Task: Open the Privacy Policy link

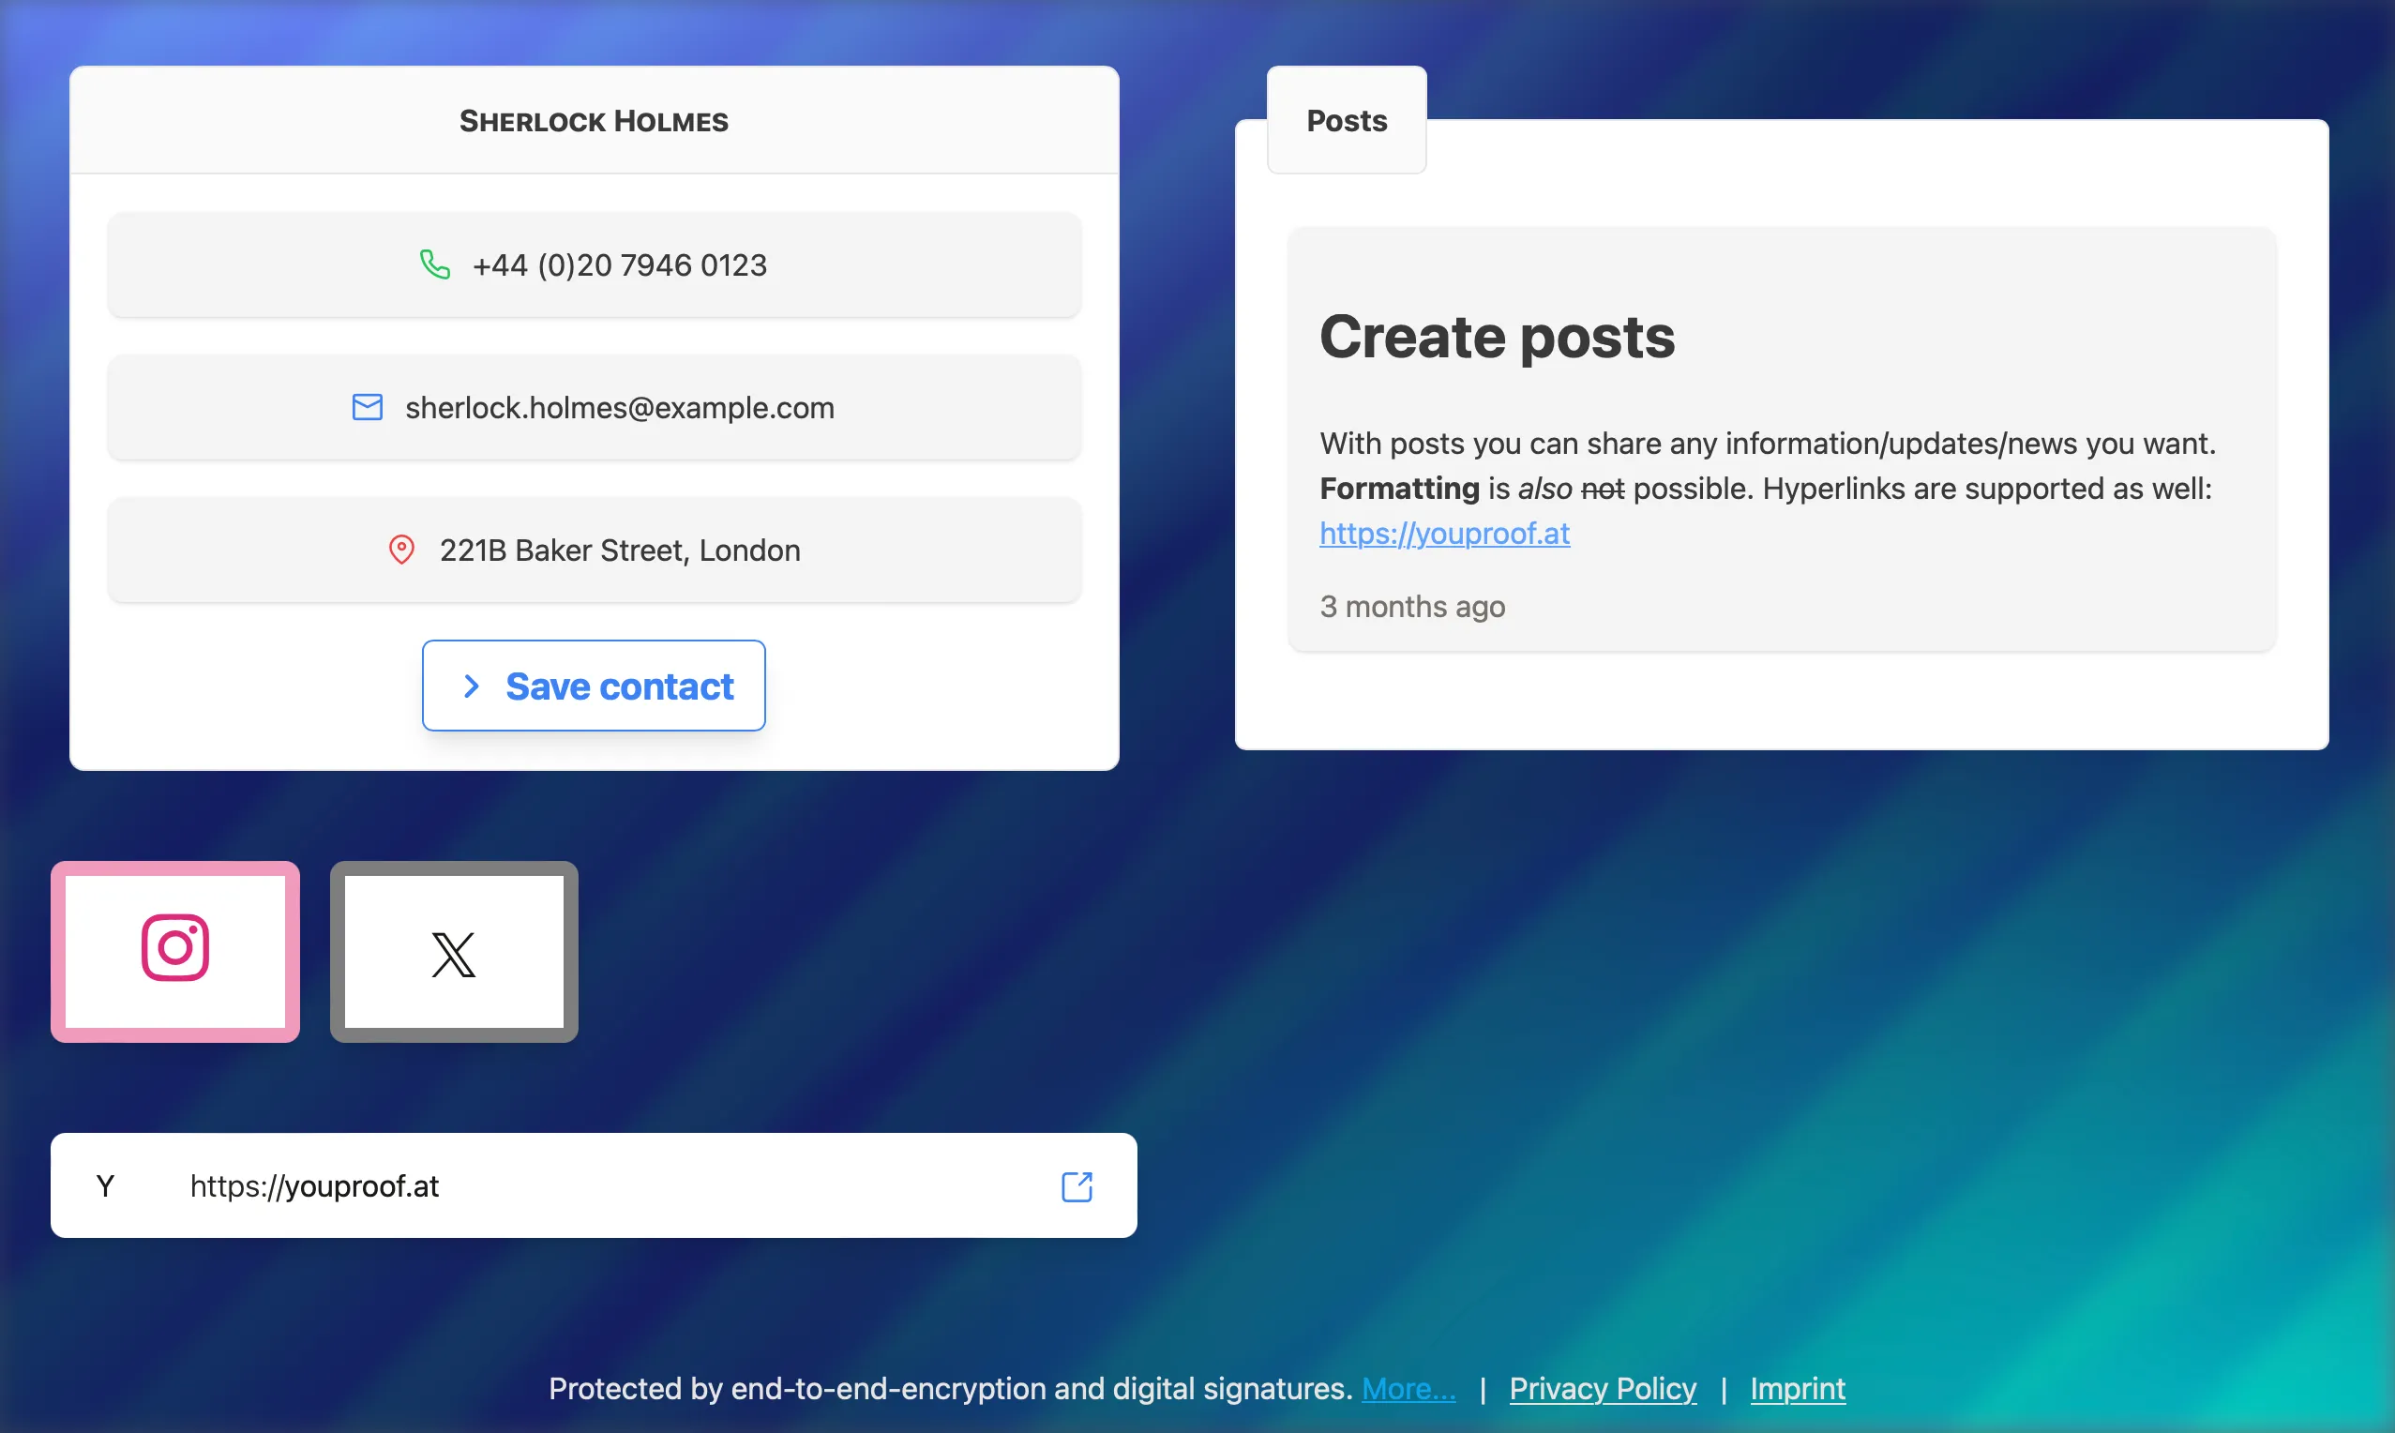Action: (x=1602, y=1389)
